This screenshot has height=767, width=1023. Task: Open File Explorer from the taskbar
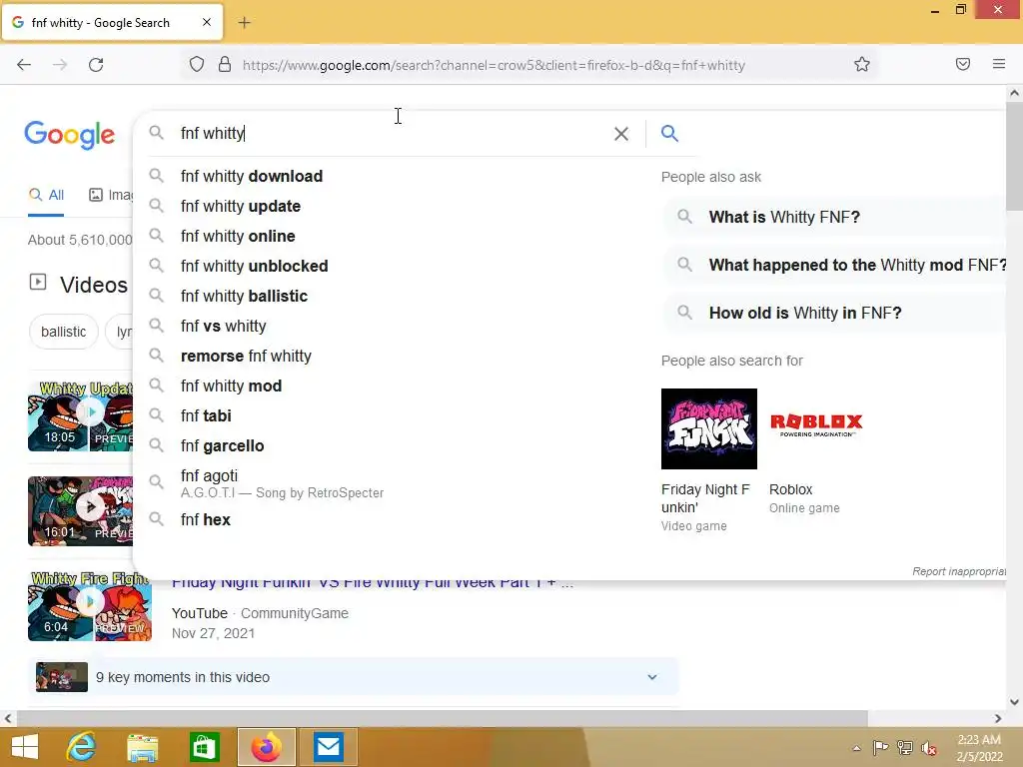143,747
